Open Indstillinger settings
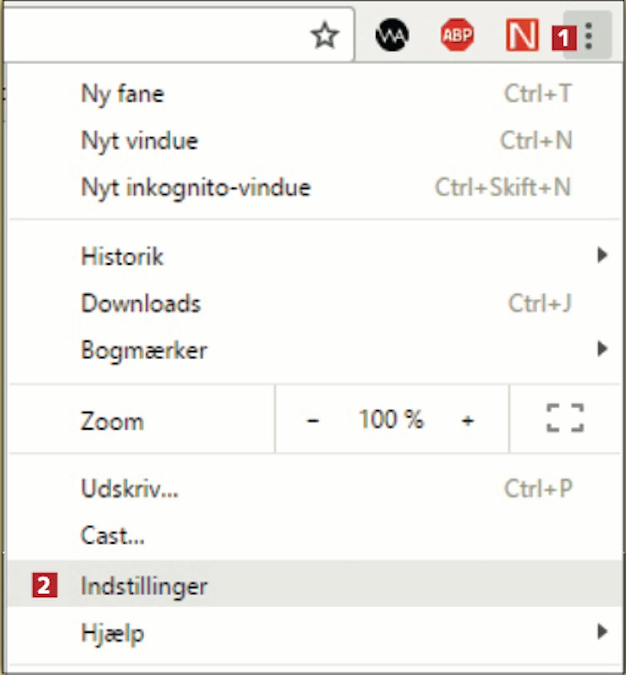Viewport: 626px width, 675px height. click(144, 586)
